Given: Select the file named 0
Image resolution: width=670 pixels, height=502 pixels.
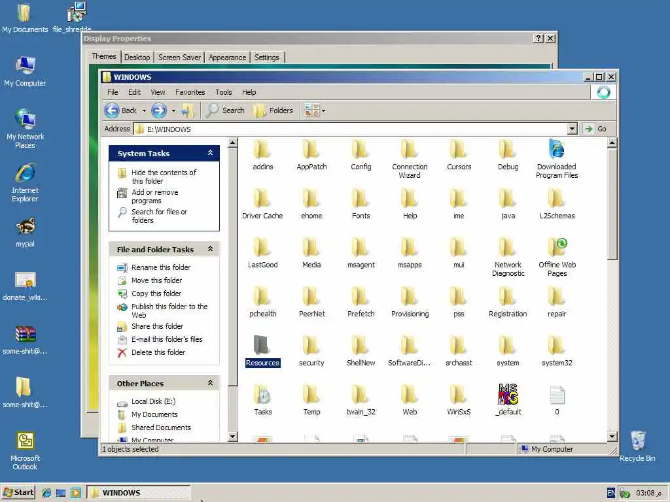Looking at the screenshot, I should [x=557, y=399].
